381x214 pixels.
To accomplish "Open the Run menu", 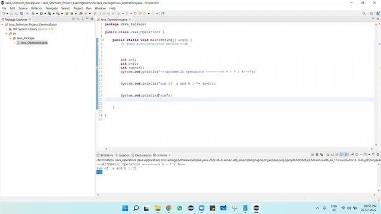I will pyautogui.click(x=89, y=8).
